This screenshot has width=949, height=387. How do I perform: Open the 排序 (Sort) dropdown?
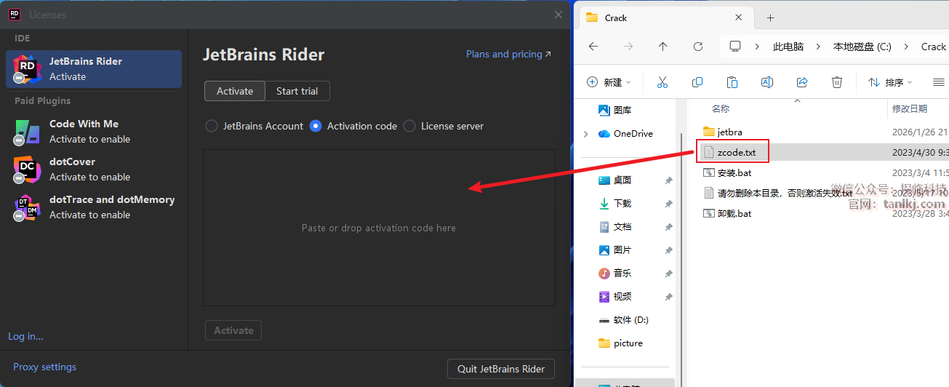890,82
